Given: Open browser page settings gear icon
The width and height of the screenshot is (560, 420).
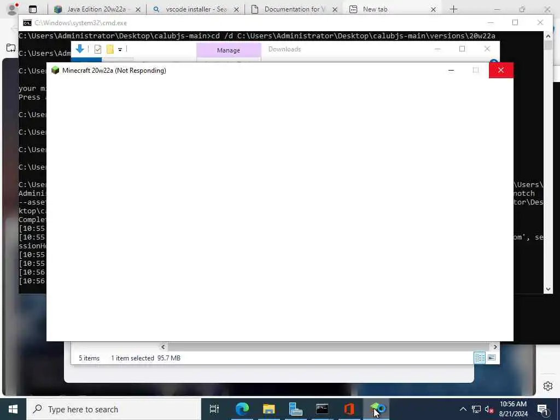Looking at the screenshot, I should click(x=548, y=386).
